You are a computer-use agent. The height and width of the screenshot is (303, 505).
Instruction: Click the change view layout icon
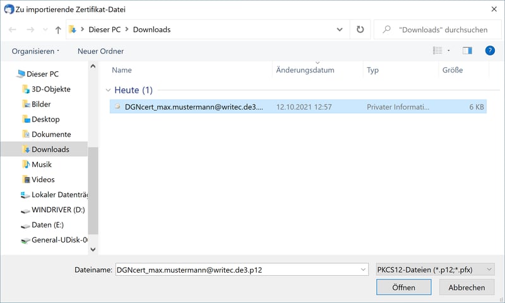437,50
